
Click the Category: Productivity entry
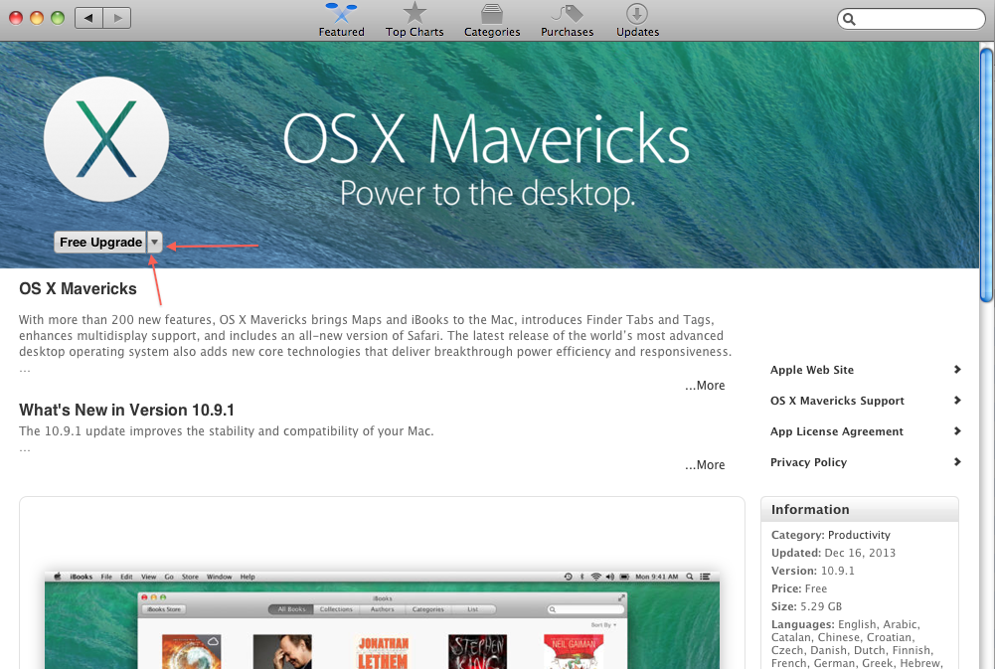831,535
